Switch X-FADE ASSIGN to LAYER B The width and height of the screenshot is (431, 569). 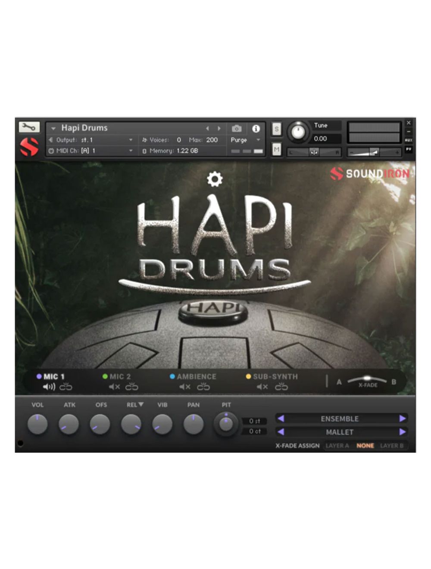[392, 446]
